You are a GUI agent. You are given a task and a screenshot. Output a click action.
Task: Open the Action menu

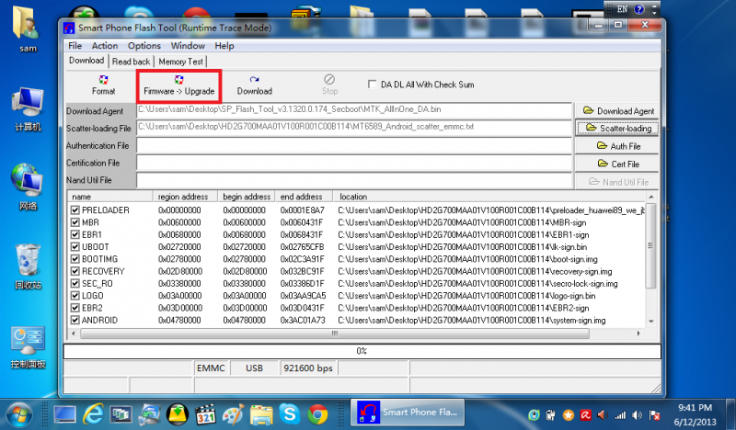[105, 46]
